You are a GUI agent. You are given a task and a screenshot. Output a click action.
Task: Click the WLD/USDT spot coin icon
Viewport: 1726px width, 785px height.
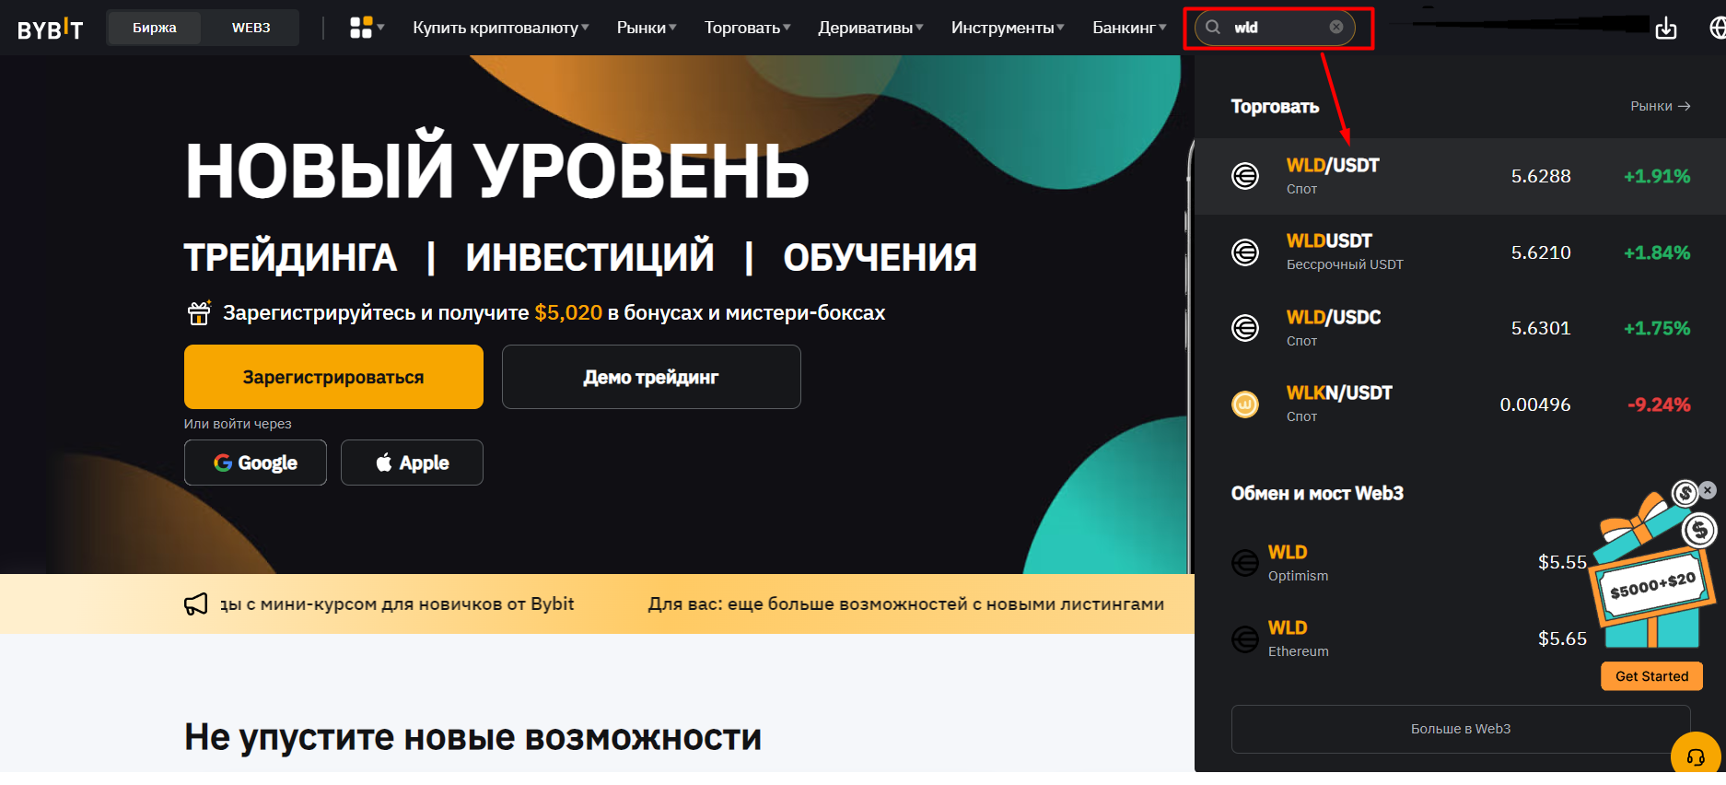[x=1245, y=176]
